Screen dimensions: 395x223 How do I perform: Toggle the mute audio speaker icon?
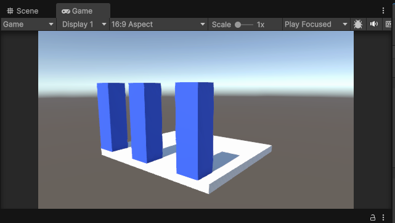tap(374, 24)
